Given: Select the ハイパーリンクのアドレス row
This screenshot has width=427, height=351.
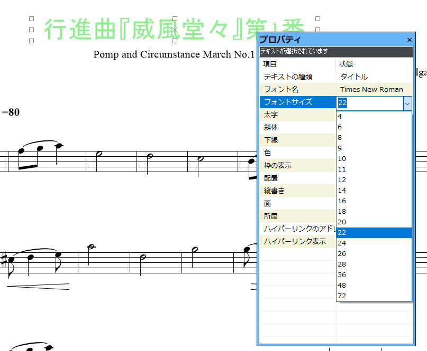Looking at the screenshot, I should tap(298, 229).
